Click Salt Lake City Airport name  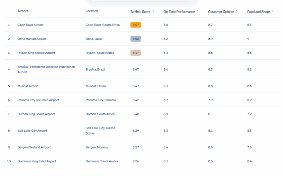coord(32,131)
